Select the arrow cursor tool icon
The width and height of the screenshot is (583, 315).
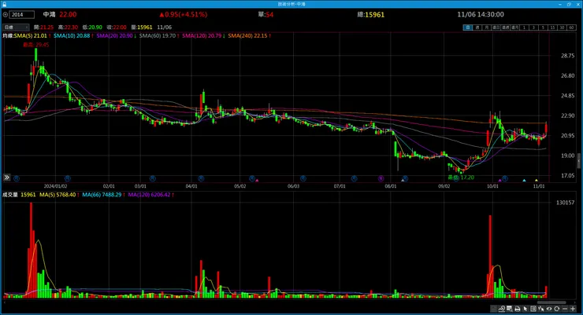tap(525, 309)
